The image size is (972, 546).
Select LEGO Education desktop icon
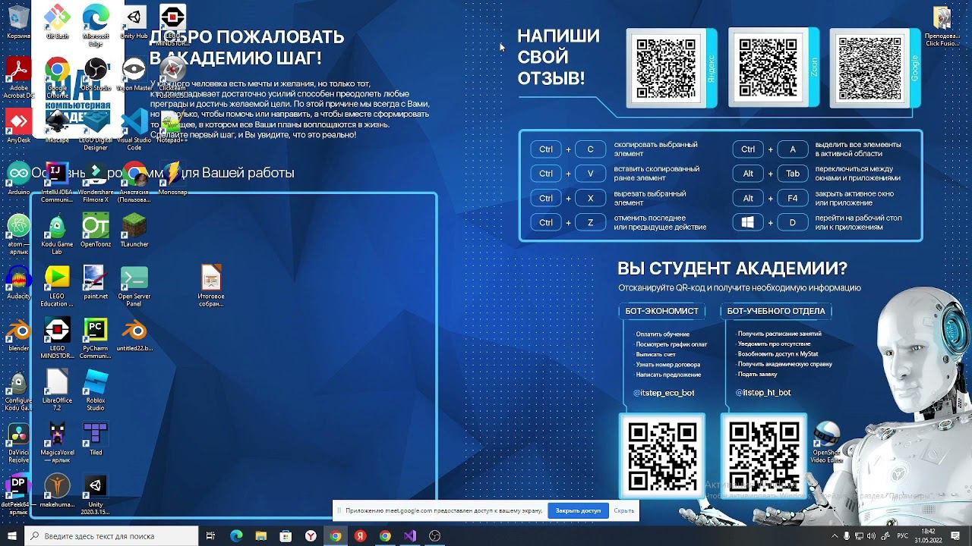tap(57, 286)
